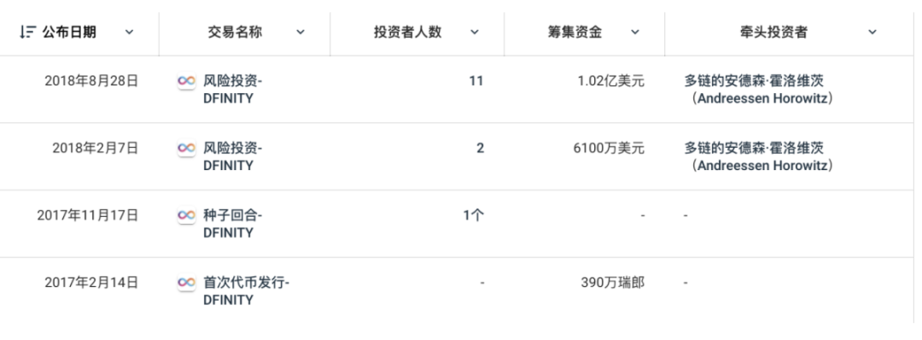The height and width of the screenshot is (340, 922).
Task: Open the 风险投资-DFINITY deal from February 2018
Action: pos(232,157)
